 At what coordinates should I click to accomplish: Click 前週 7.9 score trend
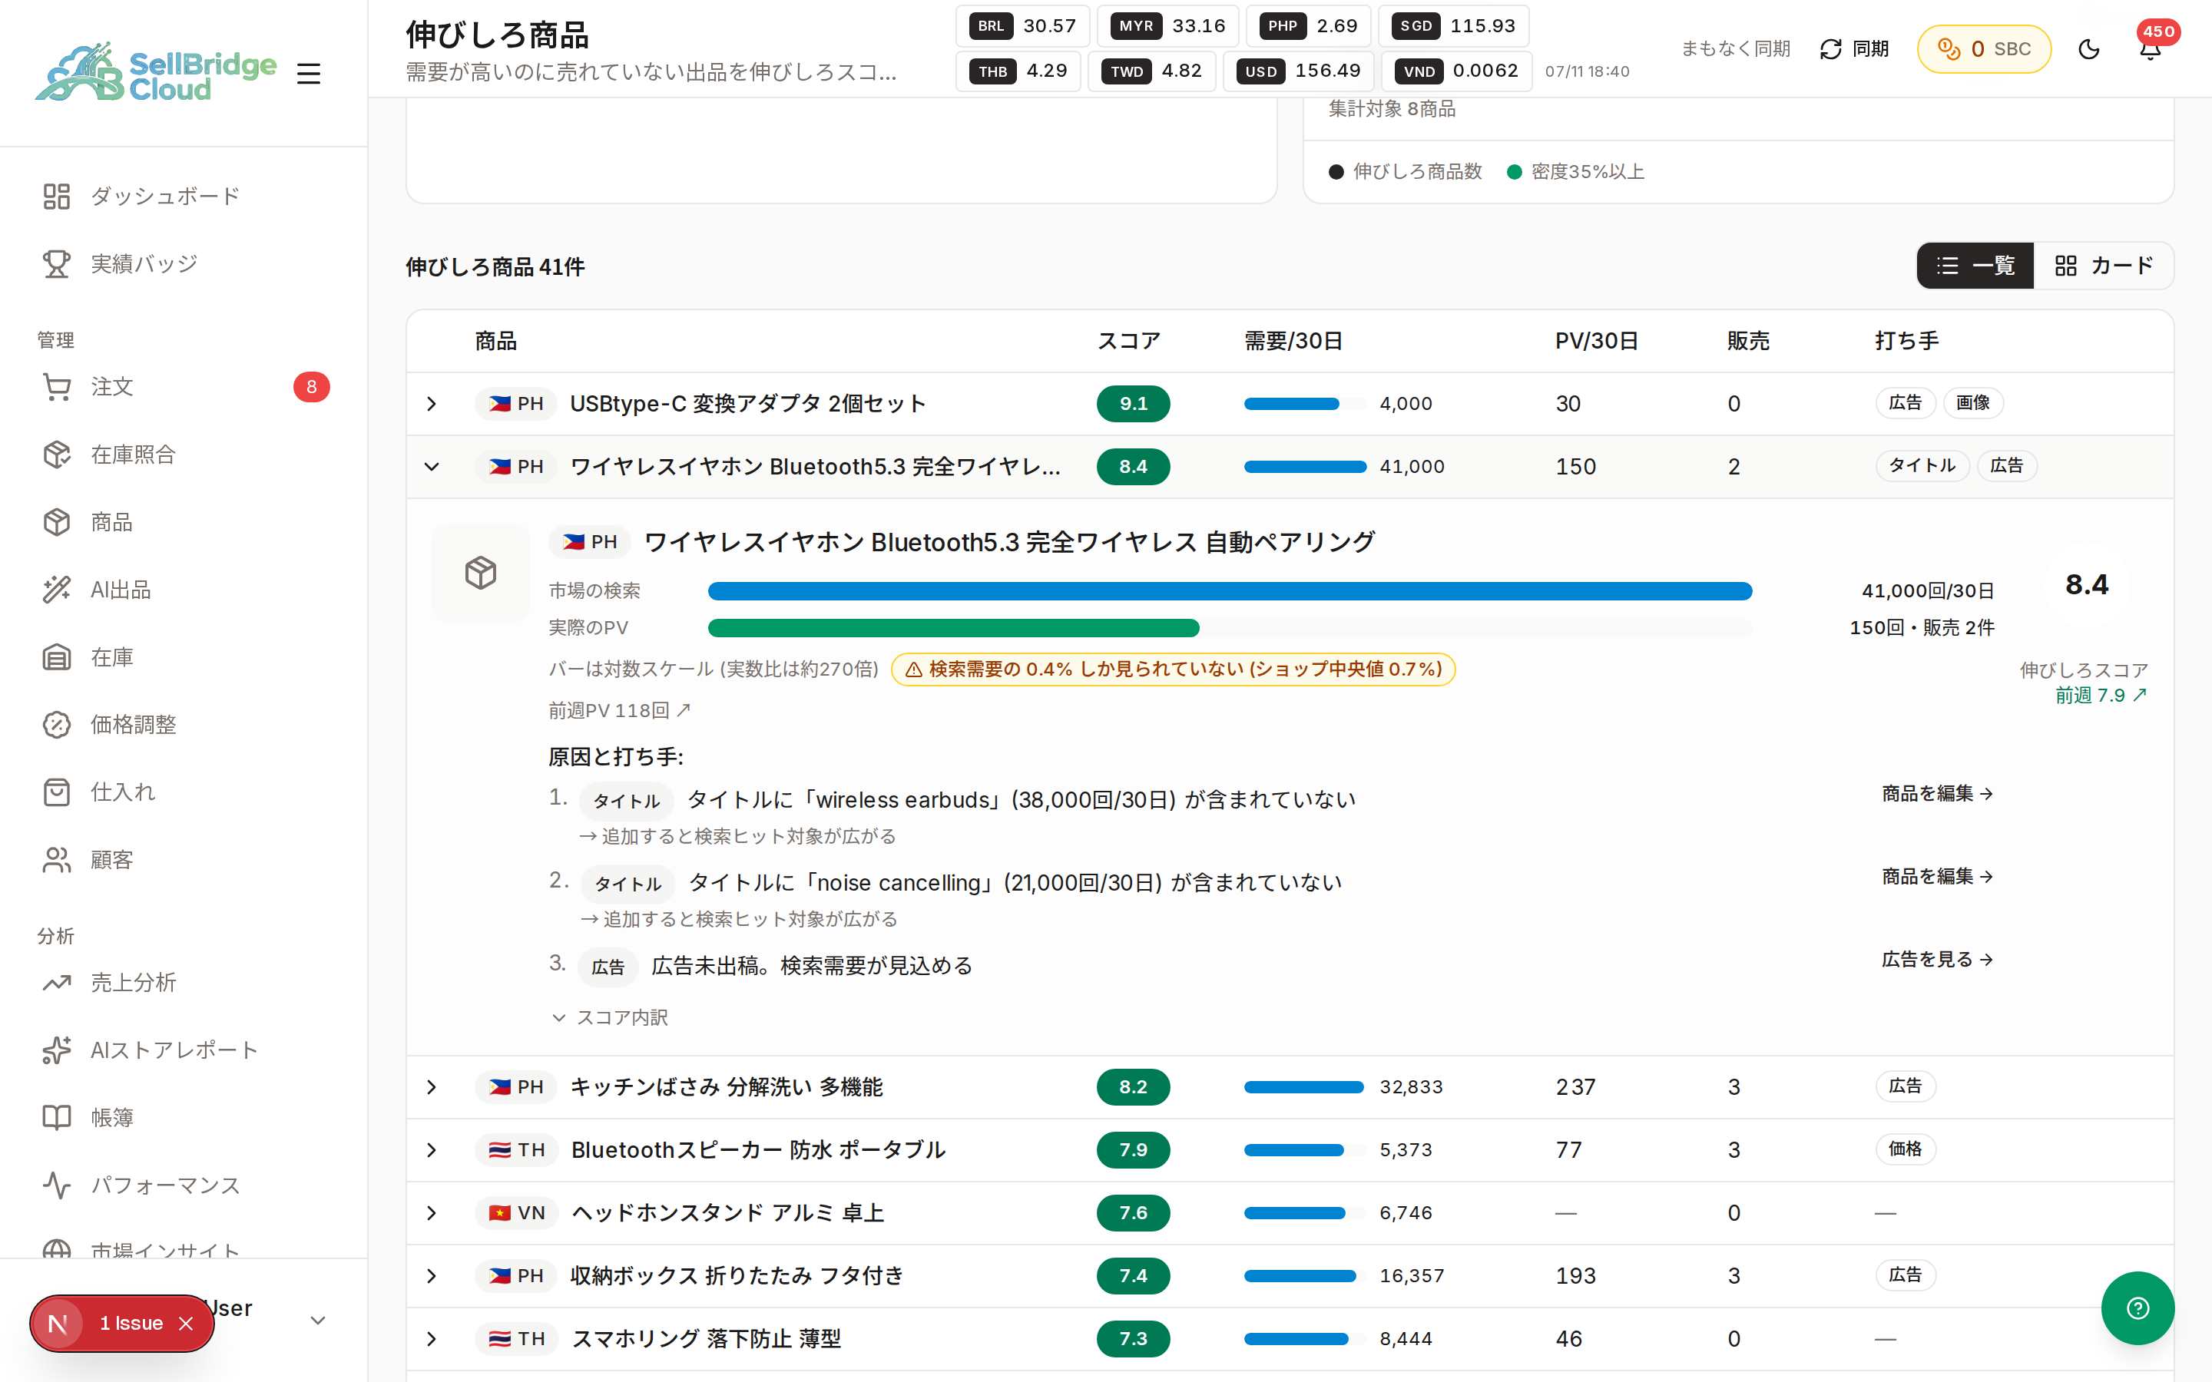[2101, 696]
